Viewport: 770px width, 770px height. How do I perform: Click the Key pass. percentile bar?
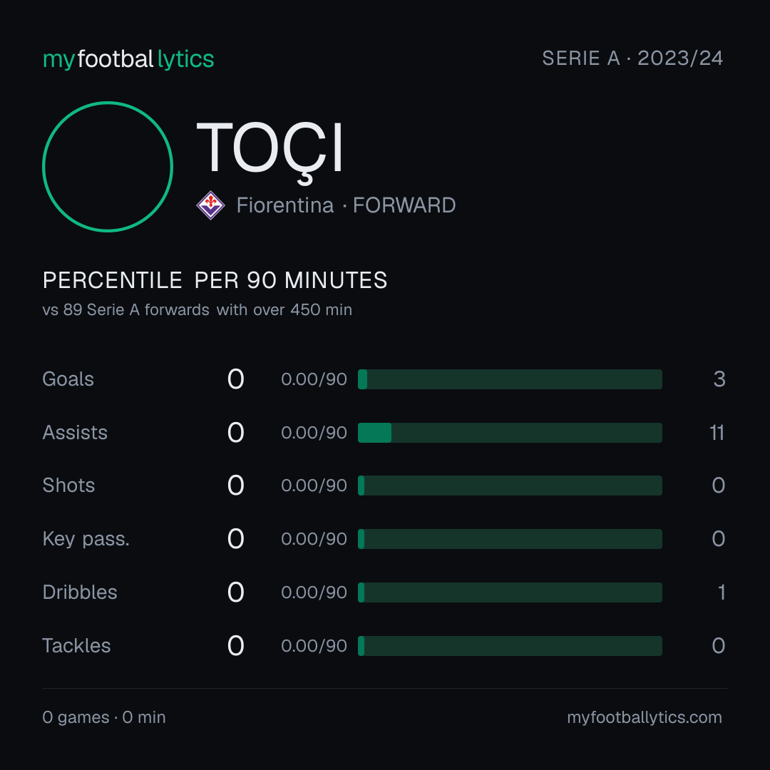(x=510, y=539)
